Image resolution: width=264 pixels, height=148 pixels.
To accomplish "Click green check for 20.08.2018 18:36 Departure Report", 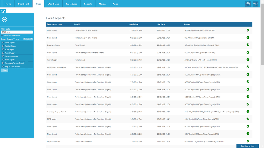I will [248, 45].
